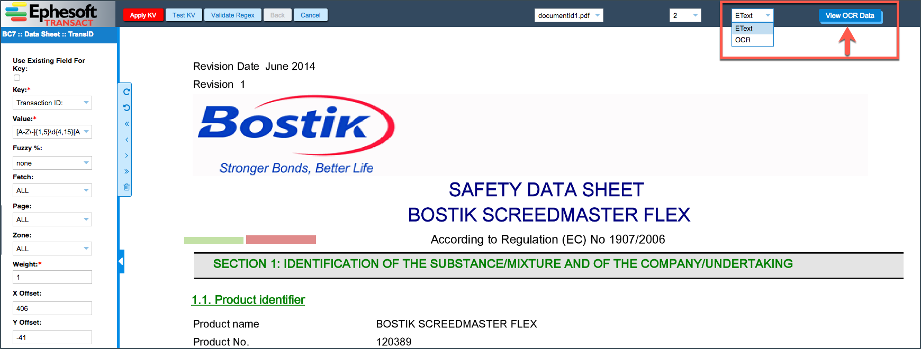Click the Apply KV button
921x349 pixels.
[x=143, y=15]
